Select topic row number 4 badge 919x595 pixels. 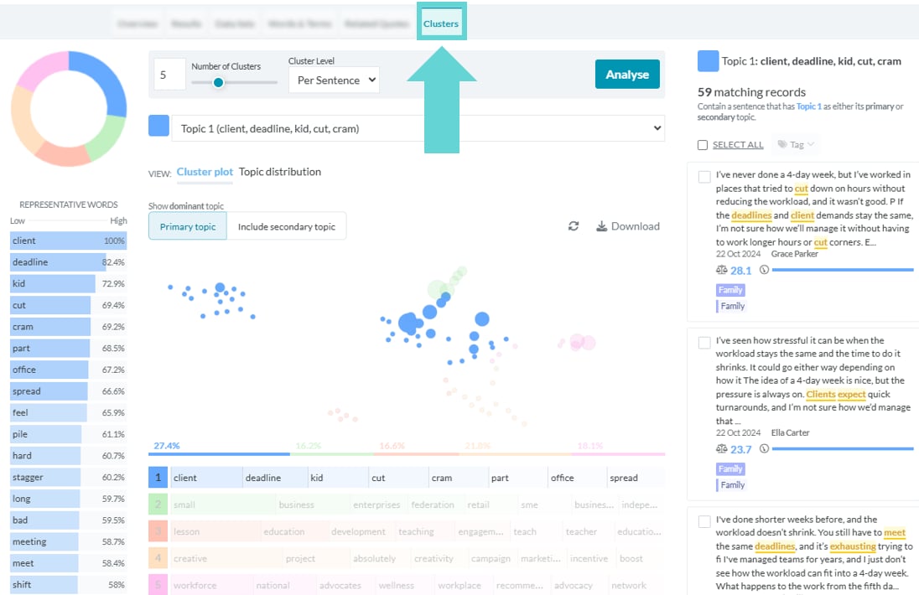(158, 558)
